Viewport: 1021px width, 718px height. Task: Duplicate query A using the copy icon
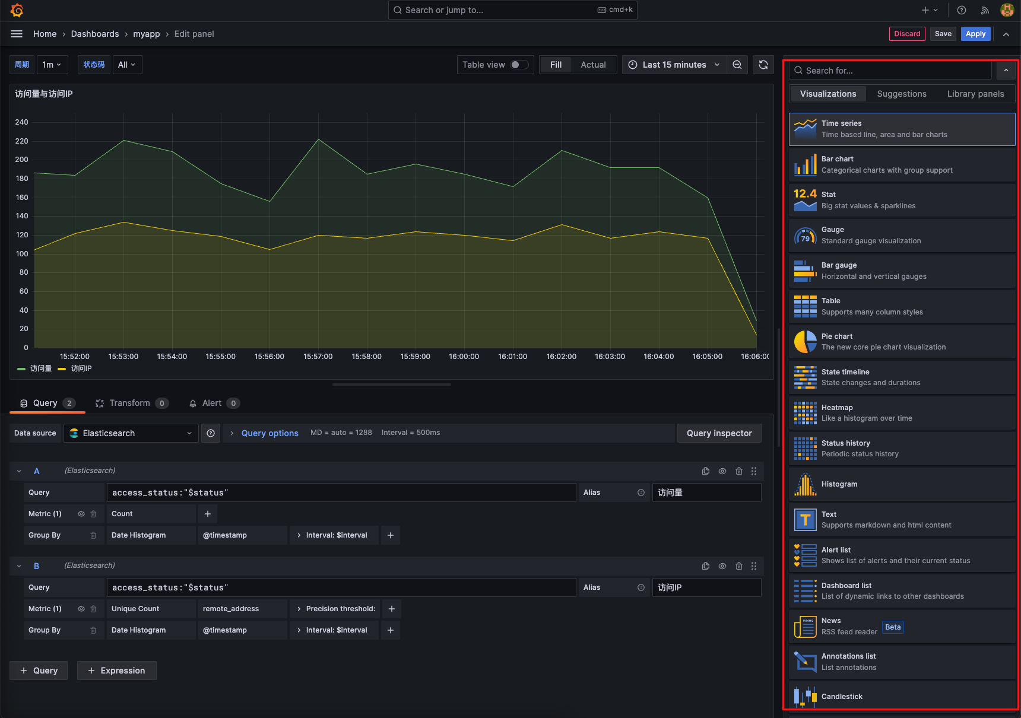(706, 471)
